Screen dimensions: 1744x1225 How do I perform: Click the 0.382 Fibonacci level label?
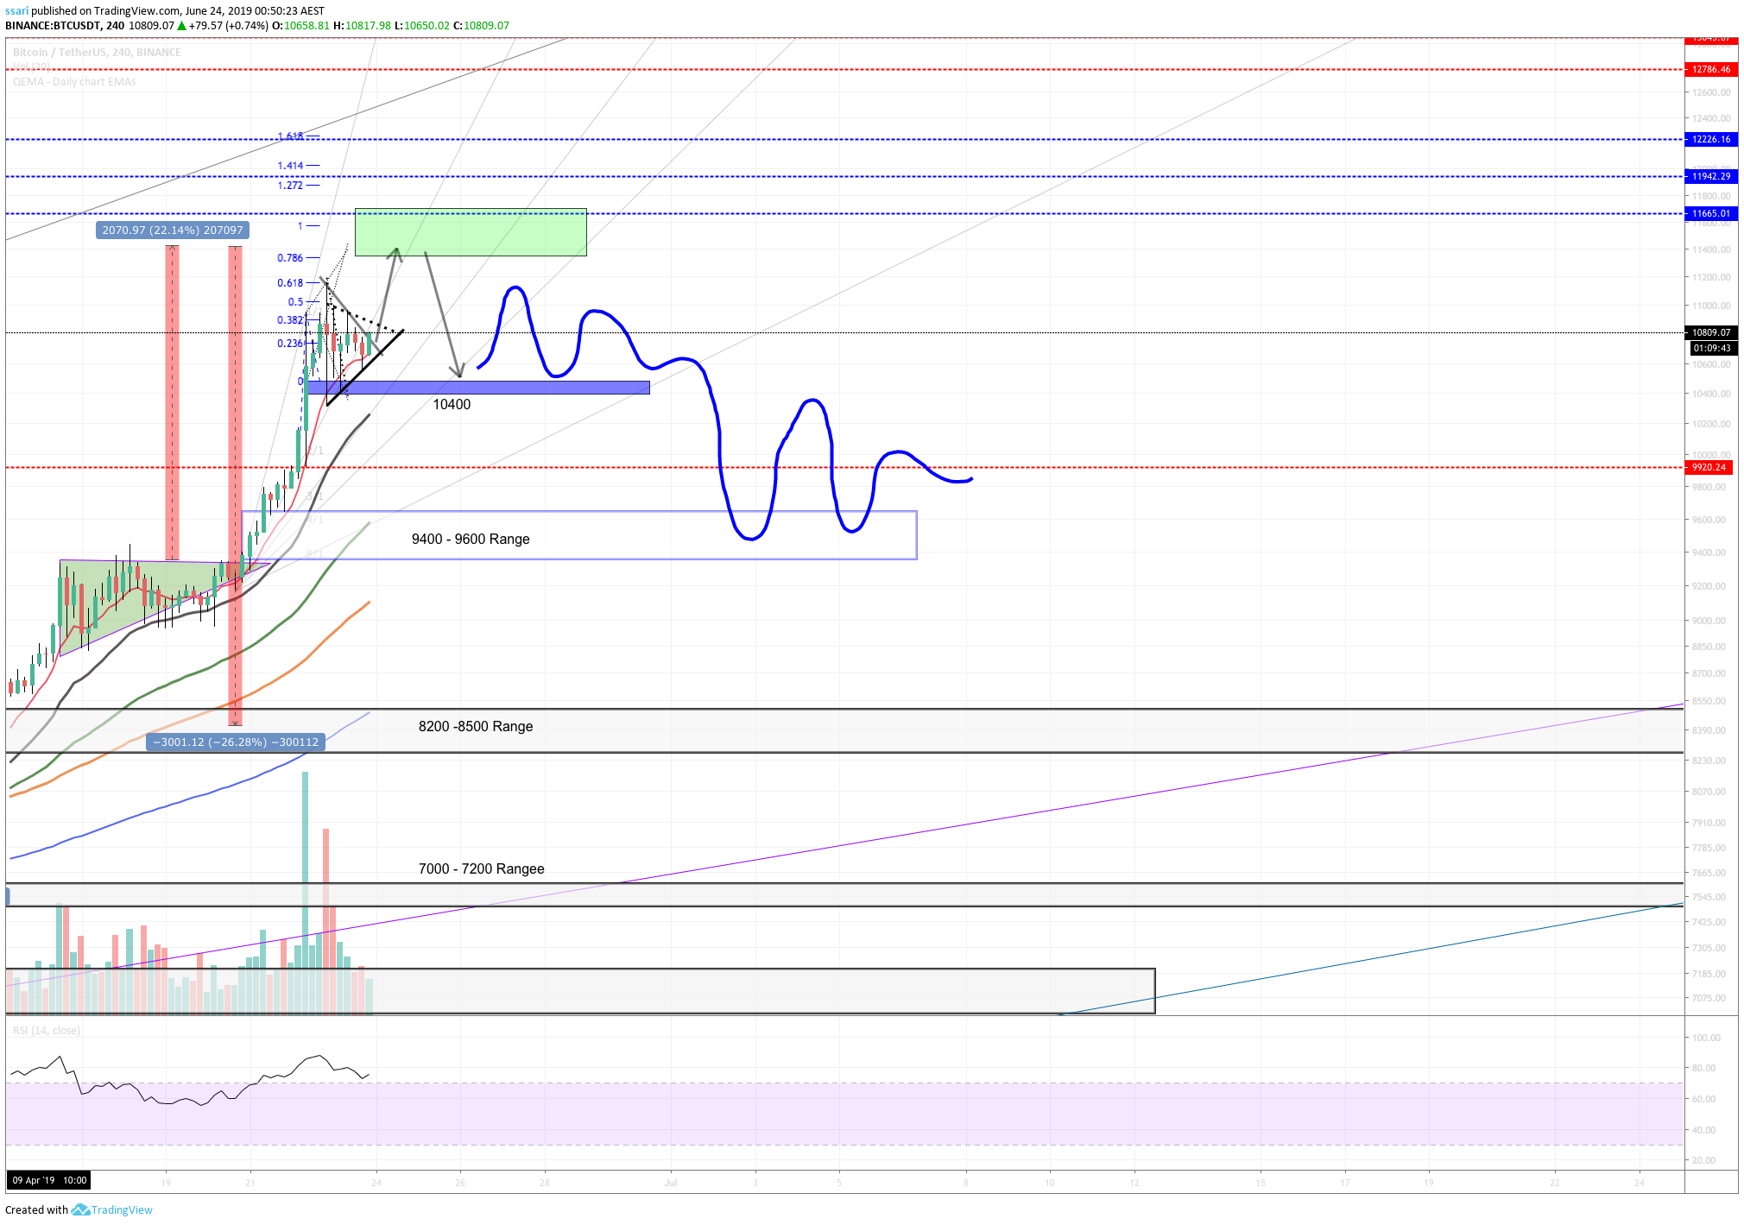(x=290, y=319)
